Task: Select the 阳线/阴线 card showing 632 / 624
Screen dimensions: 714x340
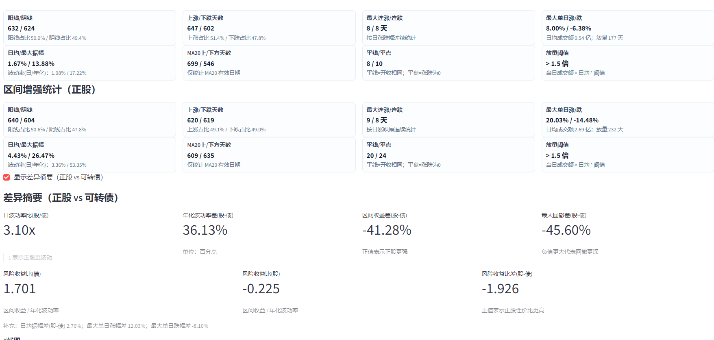Action: (x=89, y=28)
